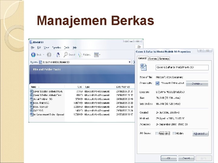Click OK in Properties dialog

coord(169,158)
